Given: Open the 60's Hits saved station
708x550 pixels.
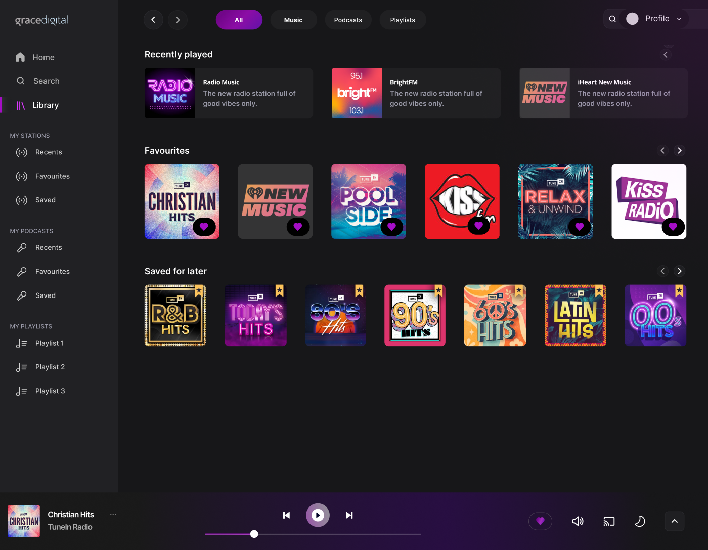Looking at the screenshot, I should pyautogui.click(x=495, y=315).
